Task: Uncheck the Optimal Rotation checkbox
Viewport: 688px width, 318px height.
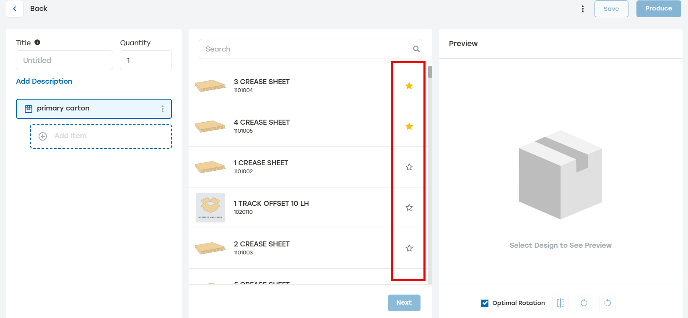Action: (x=485, y=303)
